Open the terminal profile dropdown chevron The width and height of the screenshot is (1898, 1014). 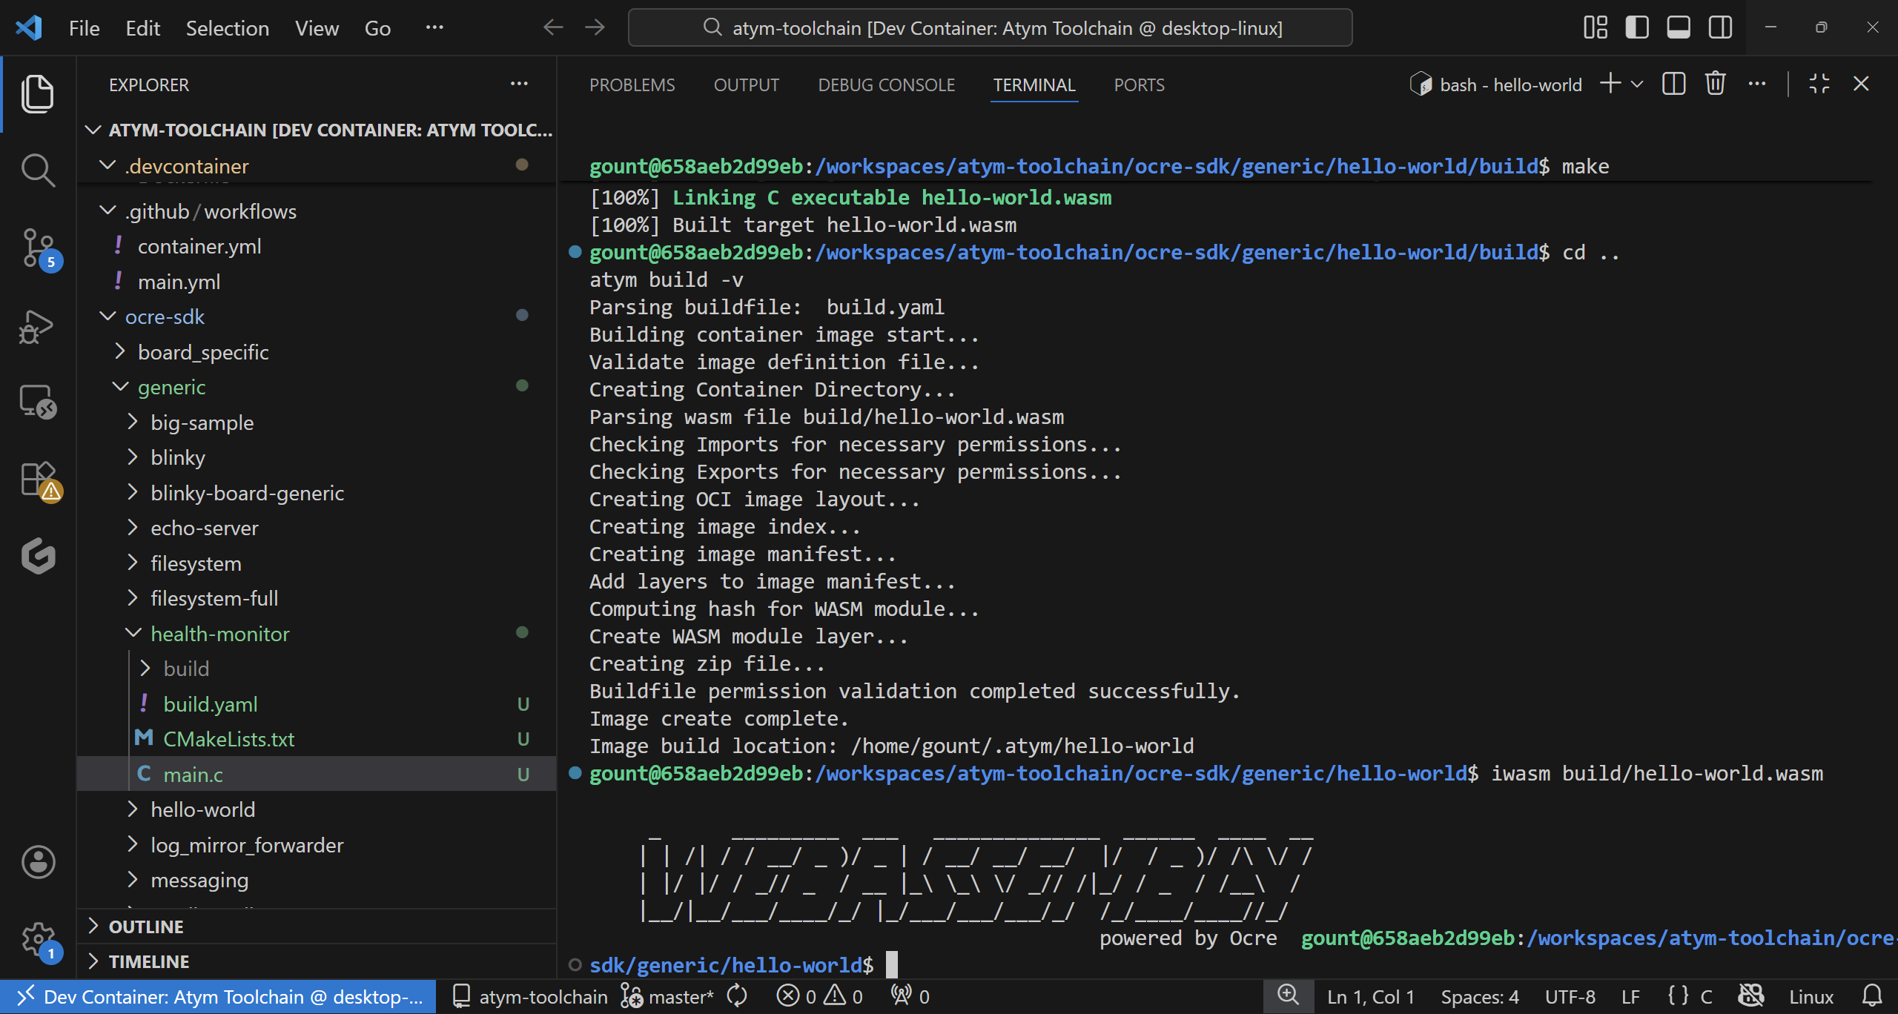pyautogui.click(x=1636, y=83)
